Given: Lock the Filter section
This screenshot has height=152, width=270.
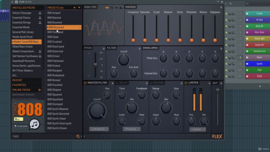Looking at the screenshot, I should pyautogui.click(x=140, y=48).
